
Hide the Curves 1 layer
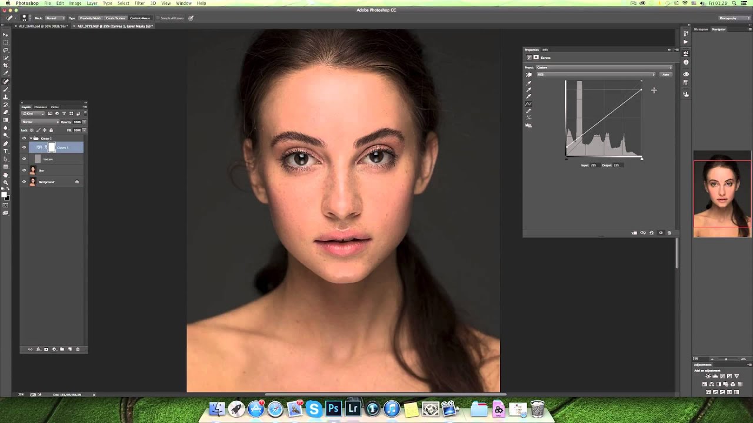24,147
